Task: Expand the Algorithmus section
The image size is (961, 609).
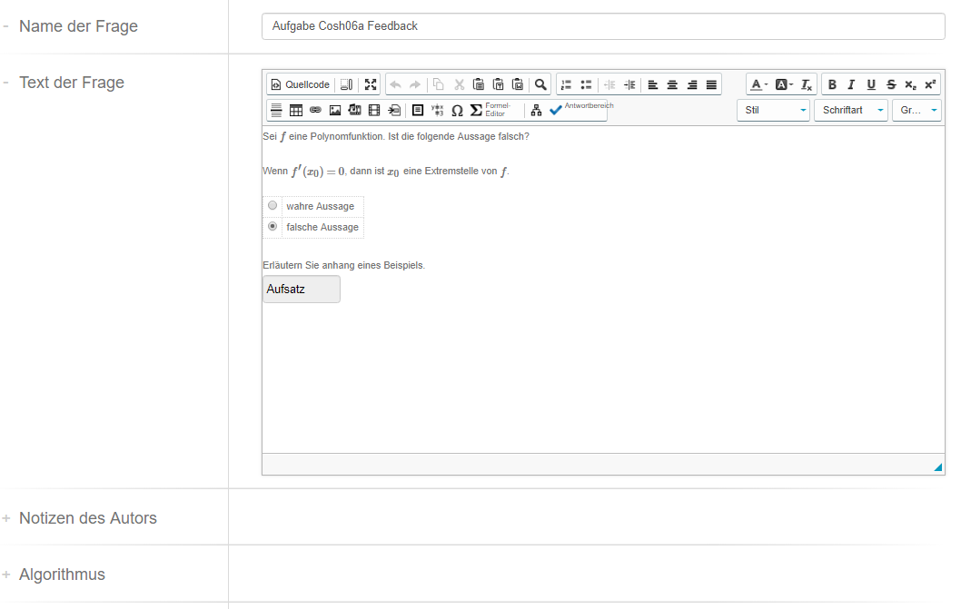Action: coord(61,575)
